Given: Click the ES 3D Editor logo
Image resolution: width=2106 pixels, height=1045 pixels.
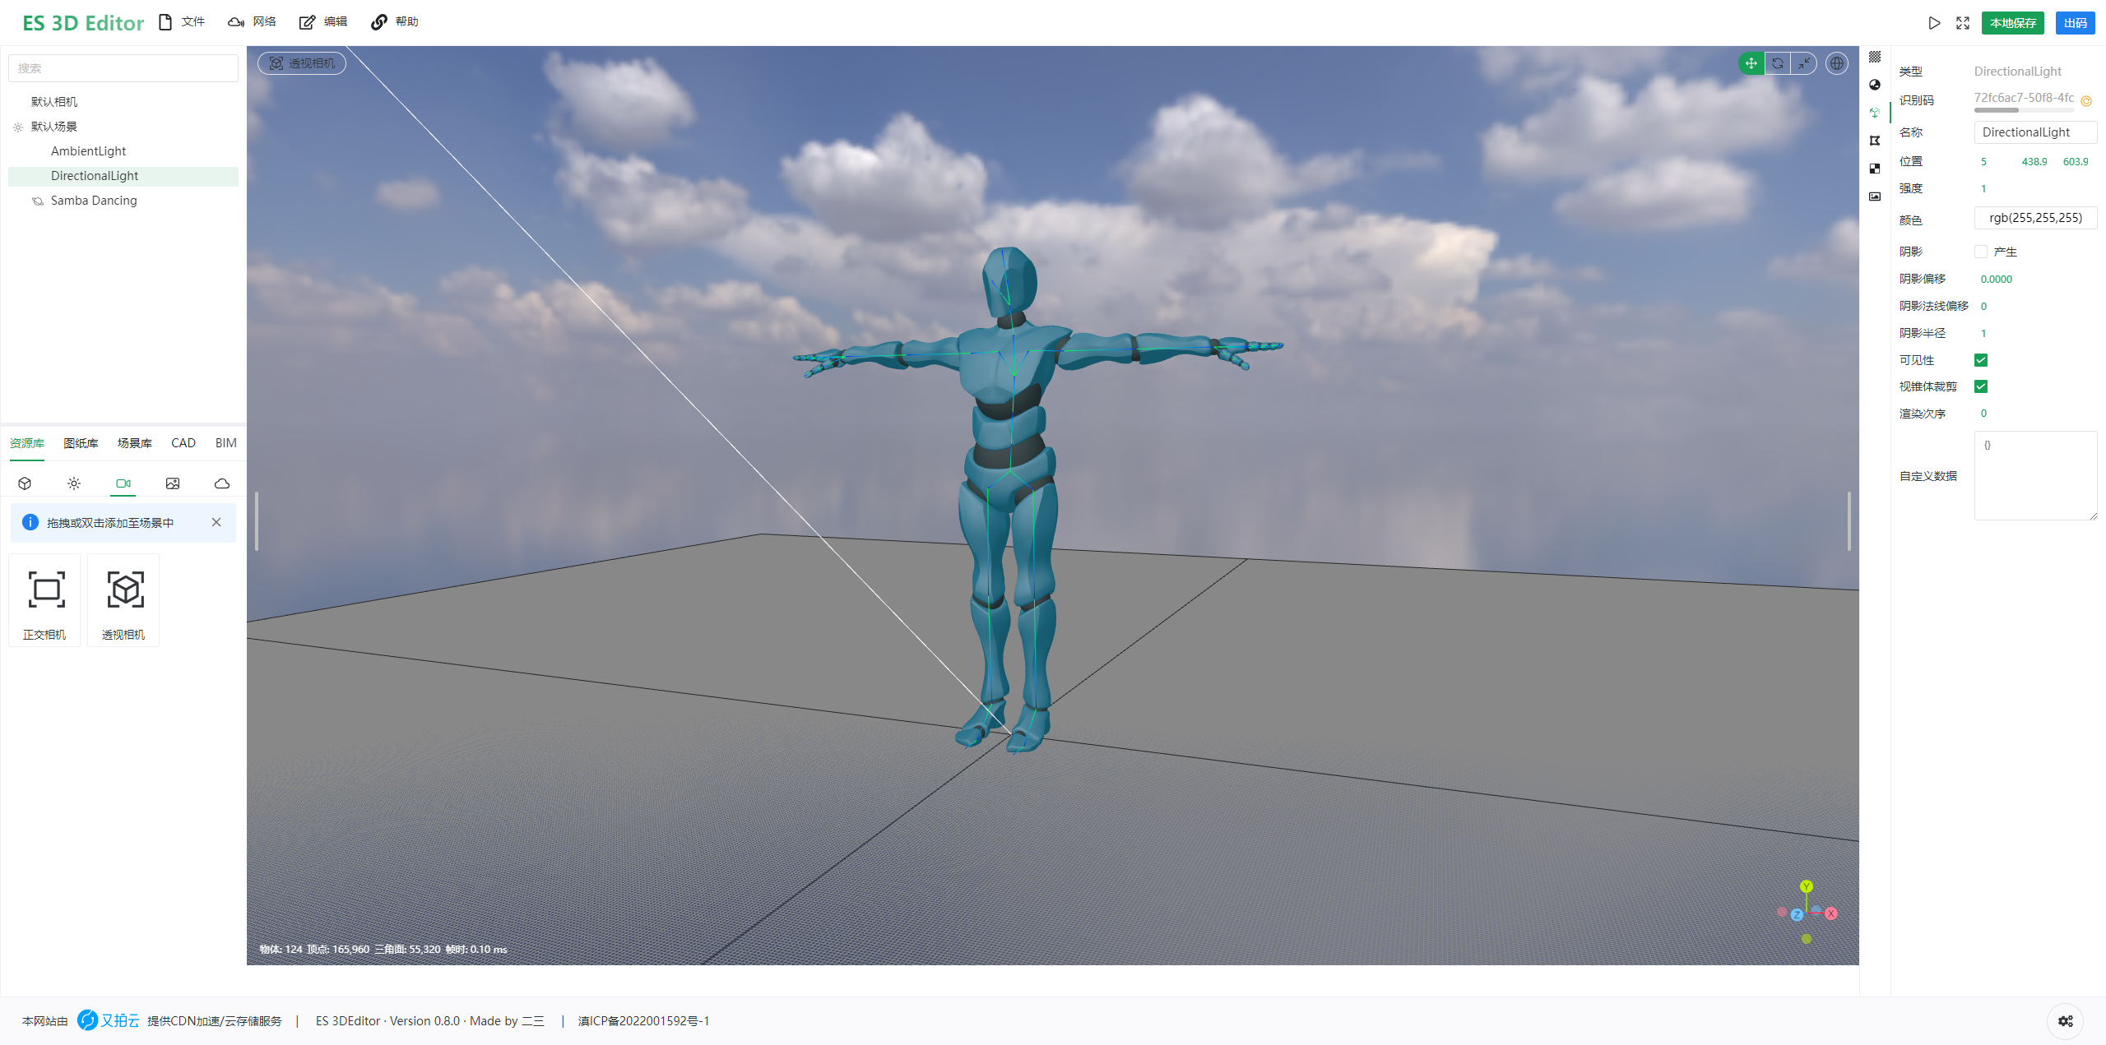Looking at the screenshot, I should [83, 23].
